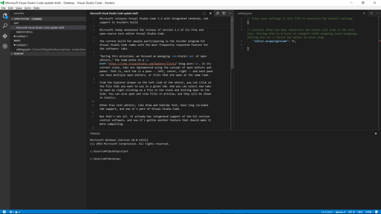Open the Search view icon
This screenshot has width=381, height=214.
pyautogui.click(x=5, y=26)
